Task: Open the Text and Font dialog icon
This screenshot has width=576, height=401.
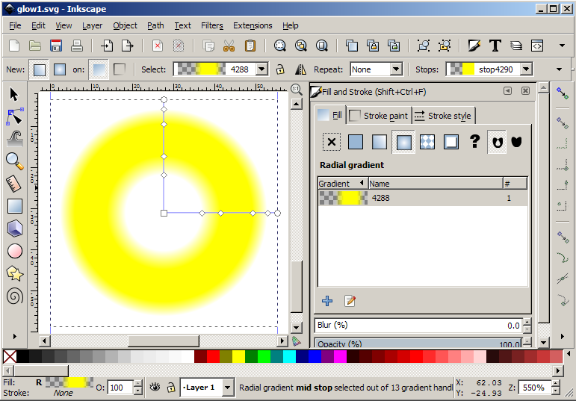Action: pyautogui.click(x=495, y=46)
